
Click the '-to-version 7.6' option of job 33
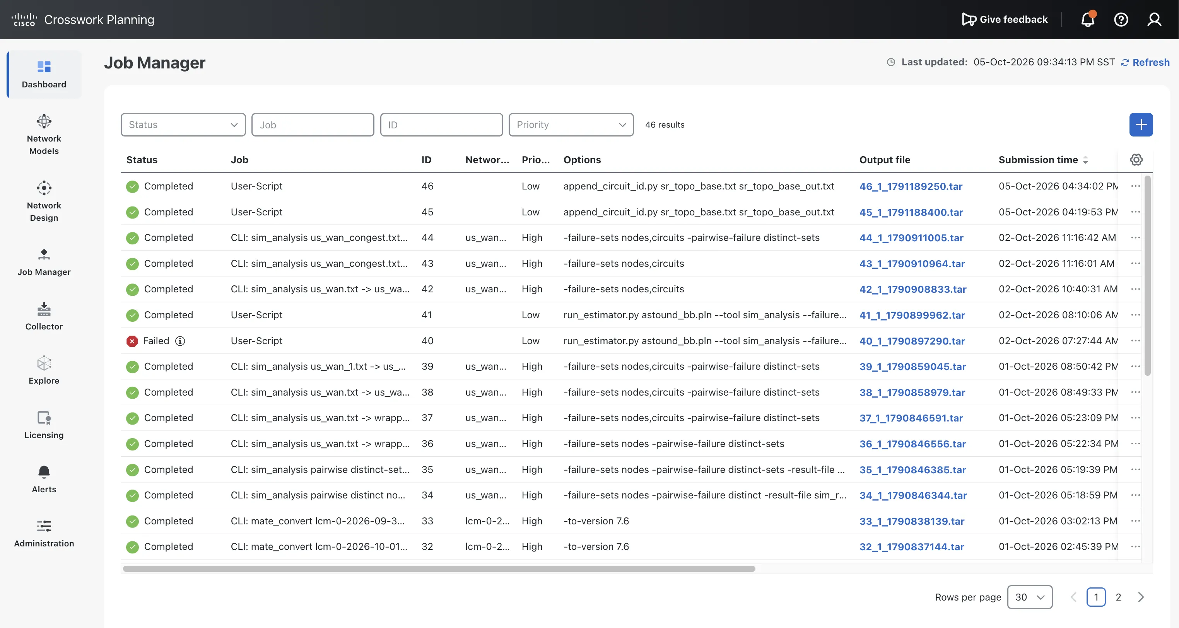point(596,521)
